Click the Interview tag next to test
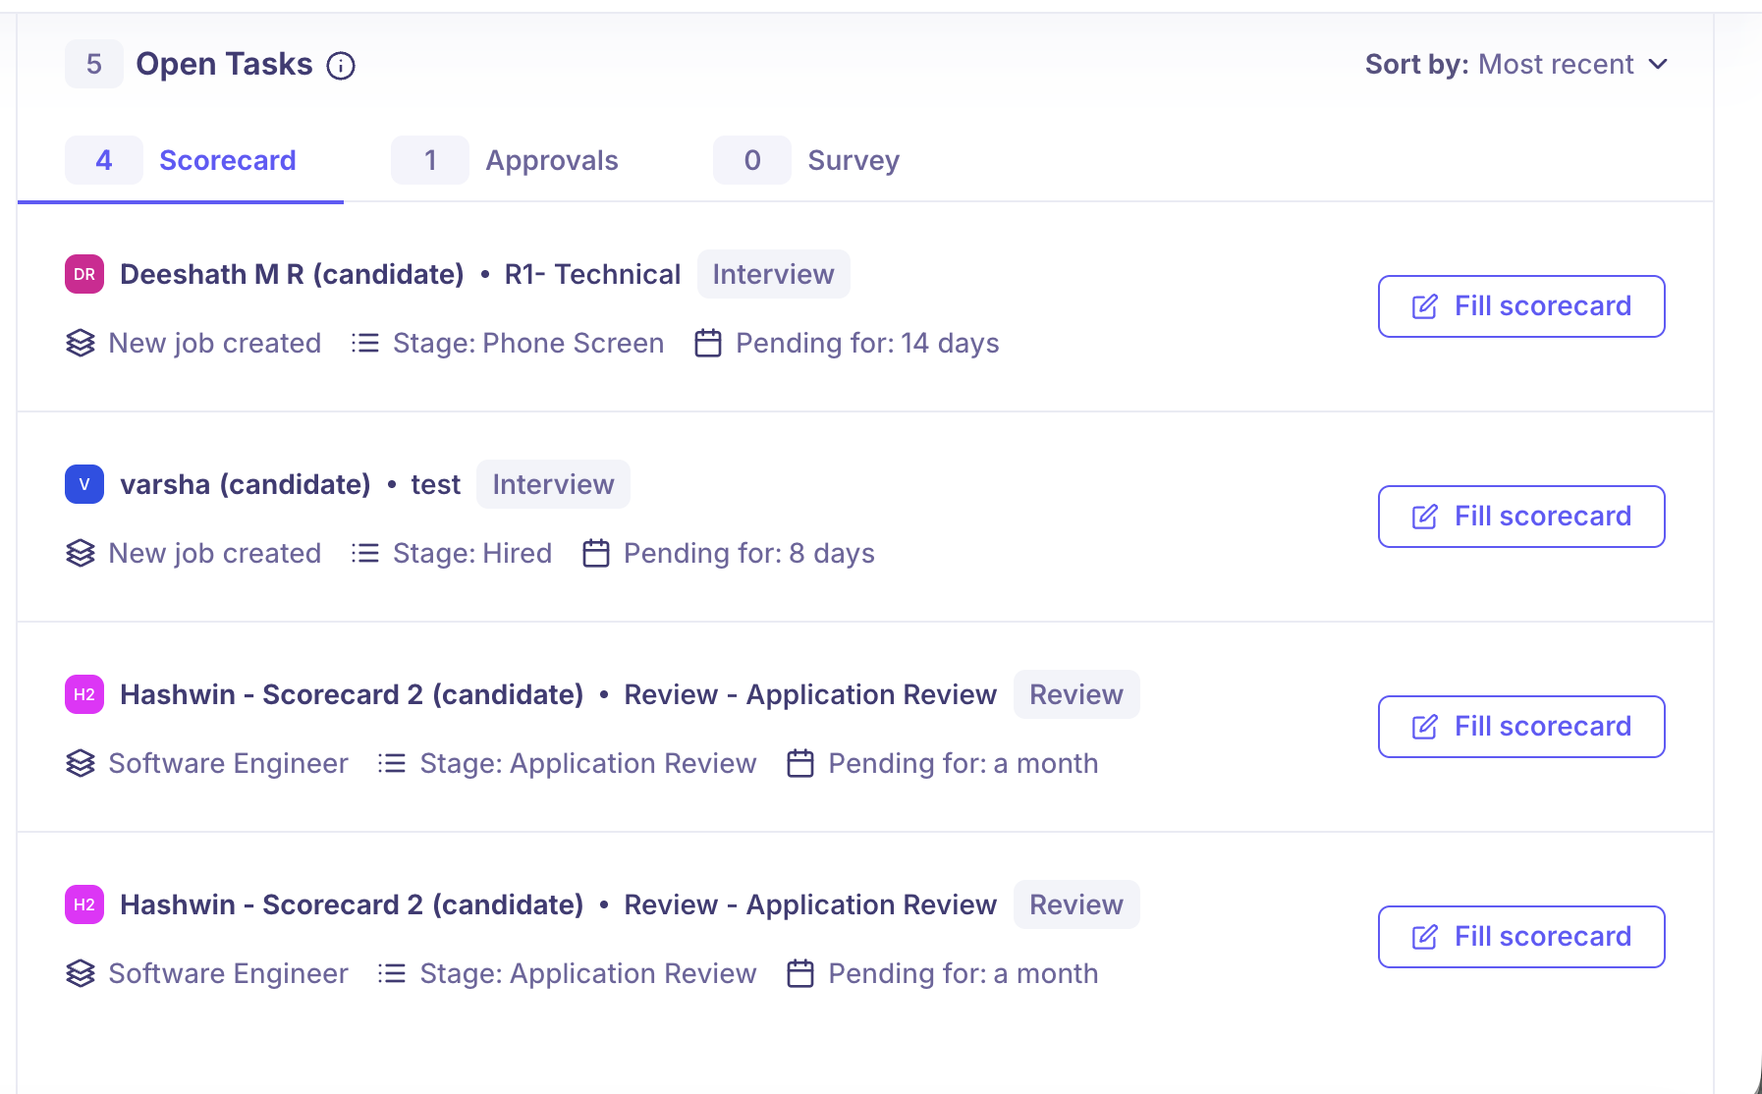This screenshot has width=1762, height=1094. point(553,484)
